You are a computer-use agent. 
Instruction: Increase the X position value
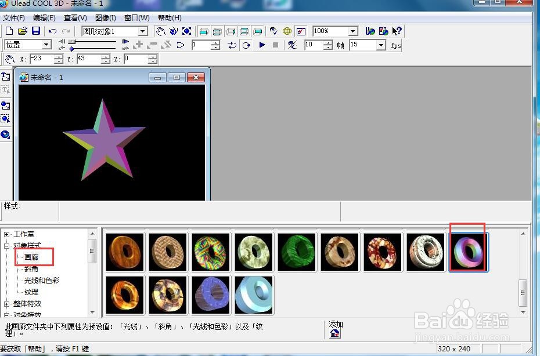[x=59, y=56]
